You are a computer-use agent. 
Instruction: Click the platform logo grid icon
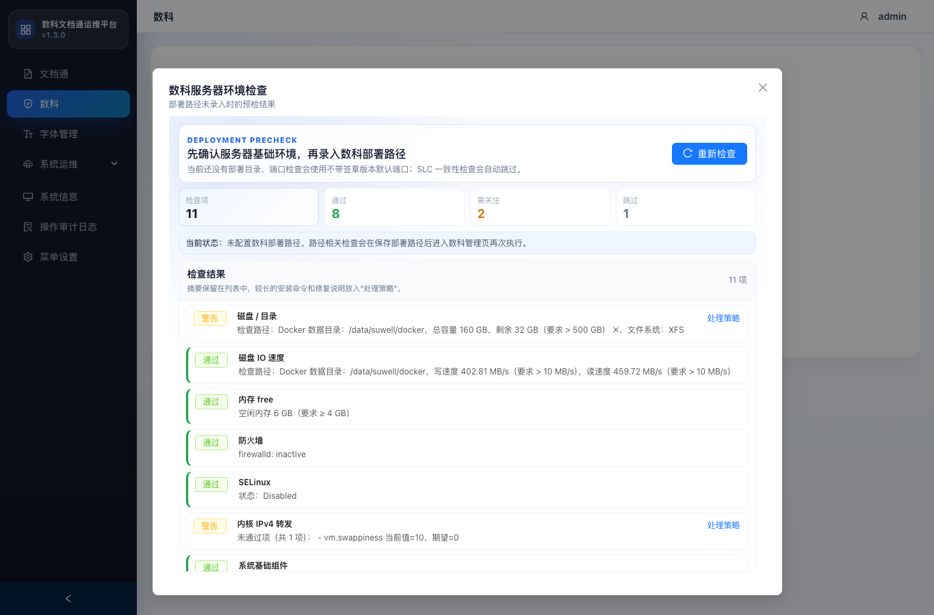coord(25,29)
